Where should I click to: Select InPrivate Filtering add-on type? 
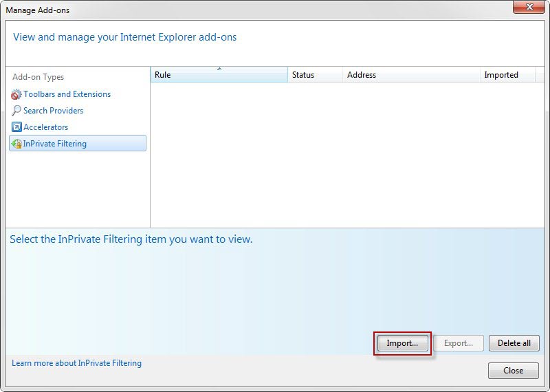click(78, 143)
